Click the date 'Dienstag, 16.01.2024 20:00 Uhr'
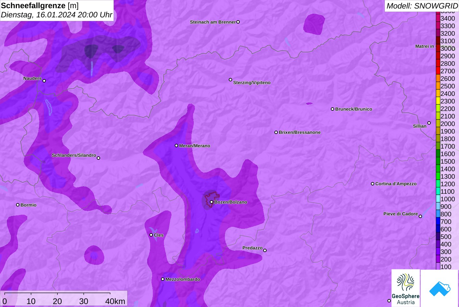 56,15
